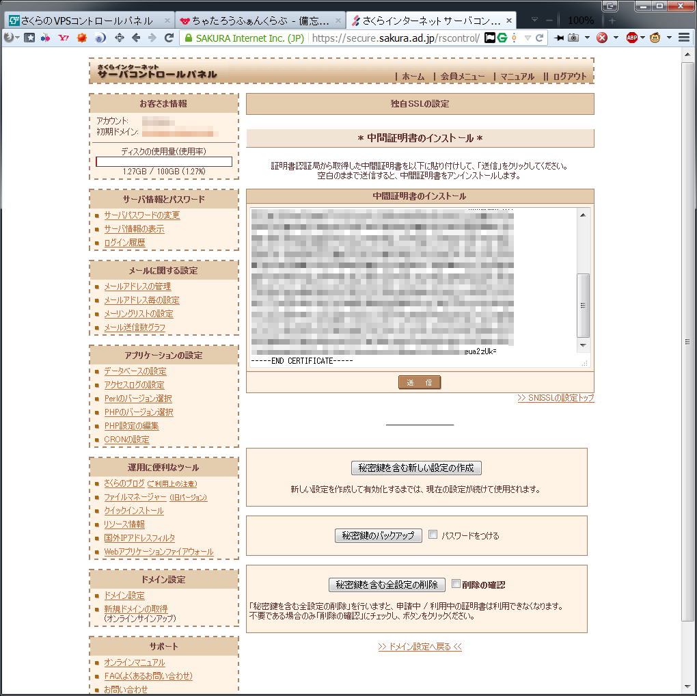Click the Greasemonkey monkey icon

(x=655, y=38)
